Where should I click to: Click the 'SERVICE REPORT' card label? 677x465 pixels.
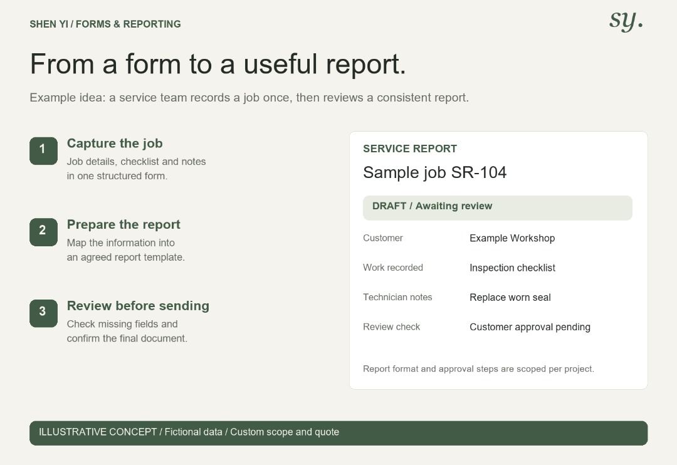410,149
